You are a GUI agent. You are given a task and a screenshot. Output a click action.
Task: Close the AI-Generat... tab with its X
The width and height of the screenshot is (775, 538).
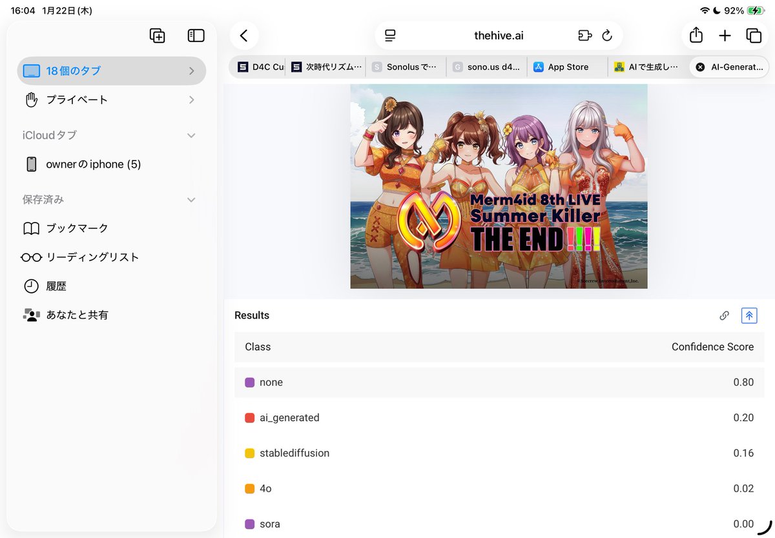click(700, 67)
